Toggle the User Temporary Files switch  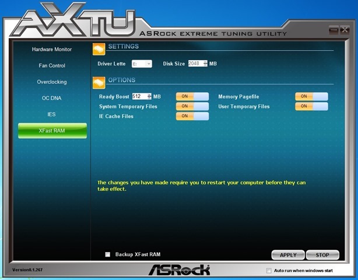point(311,106)
